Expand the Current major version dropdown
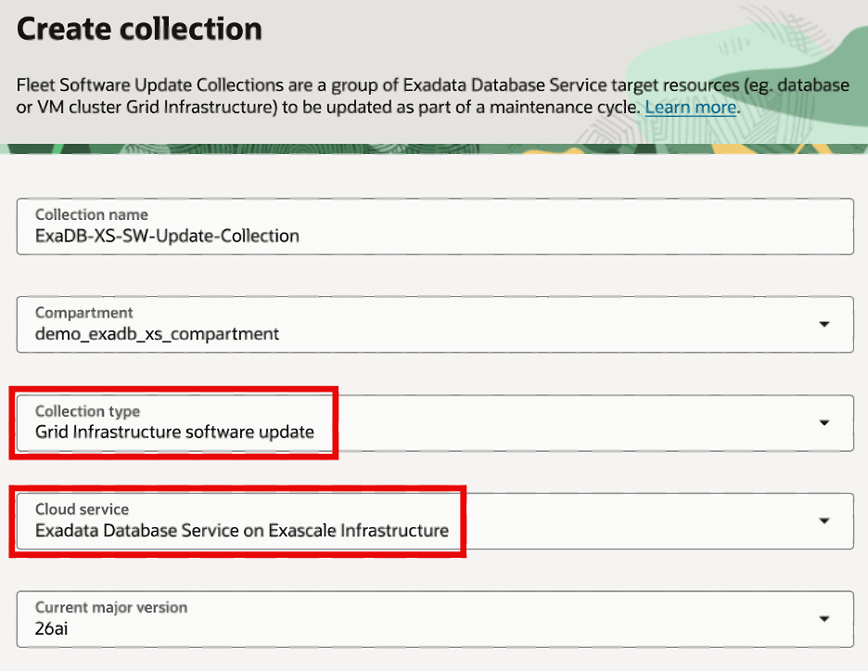 [x=435, y=619]
